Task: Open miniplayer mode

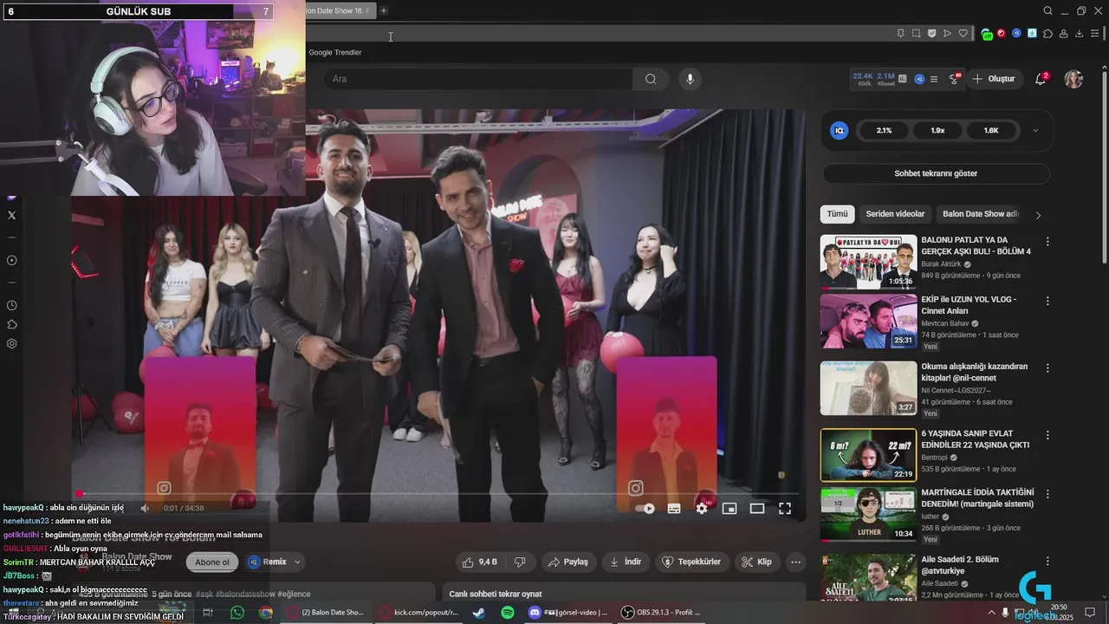Action: 730,509
